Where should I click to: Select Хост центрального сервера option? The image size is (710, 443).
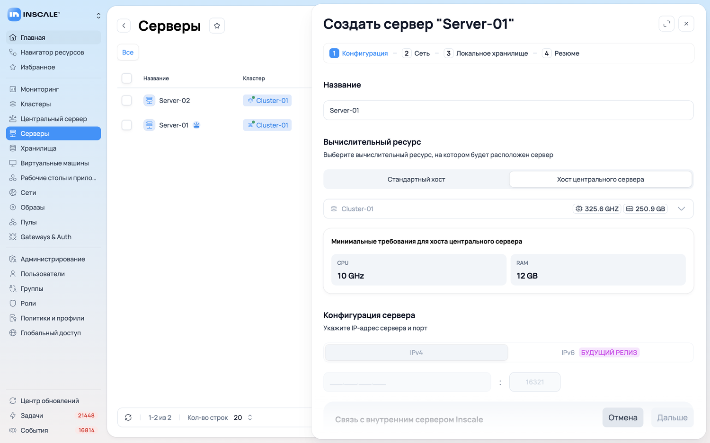click(601, 180)
